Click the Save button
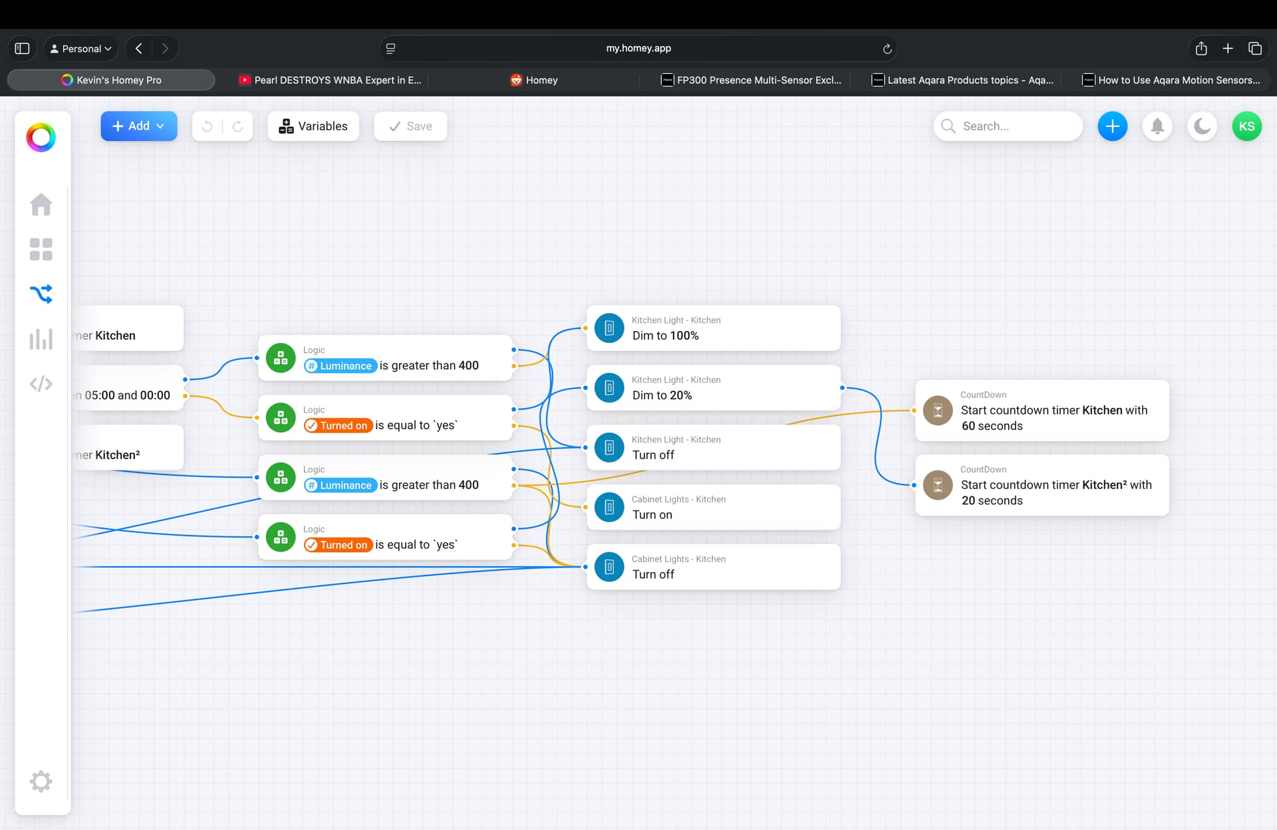 410,126
